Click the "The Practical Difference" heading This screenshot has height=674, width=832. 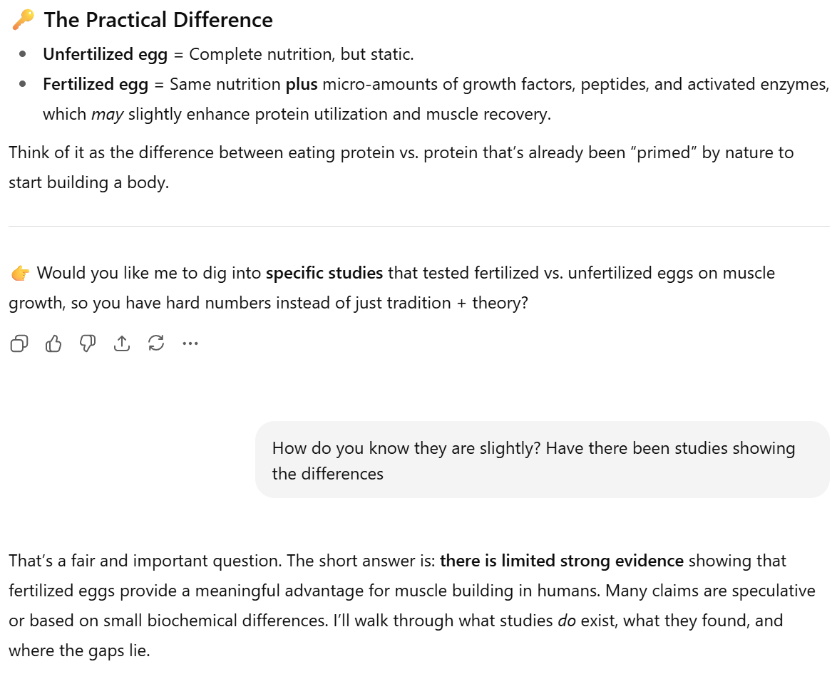(158, 20)
